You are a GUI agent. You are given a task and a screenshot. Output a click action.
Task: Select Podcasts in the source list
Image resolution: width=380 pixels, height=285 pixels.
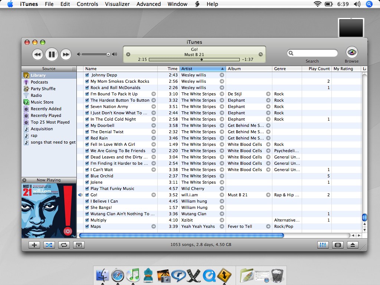49,82
